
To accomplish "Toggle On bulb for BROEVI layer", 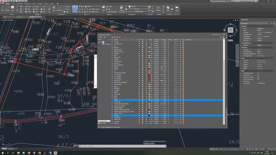I will [x=139, y=48].
